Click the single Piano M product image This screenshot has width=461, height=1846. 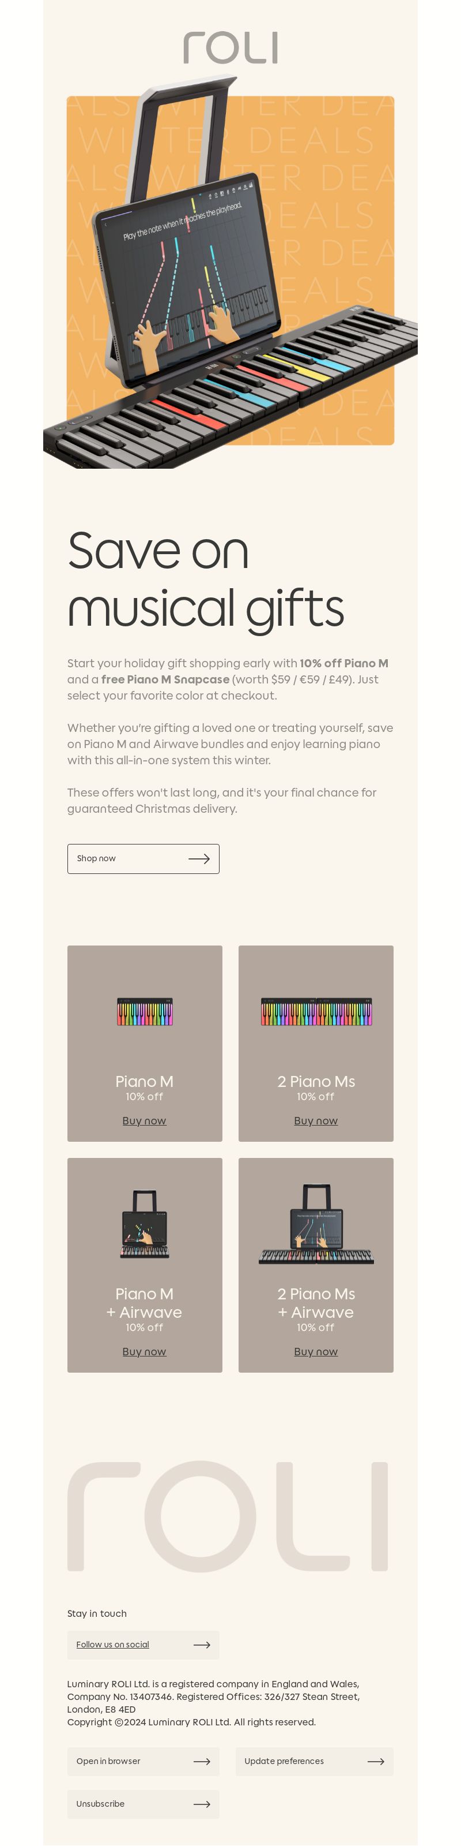point(145,1011)
